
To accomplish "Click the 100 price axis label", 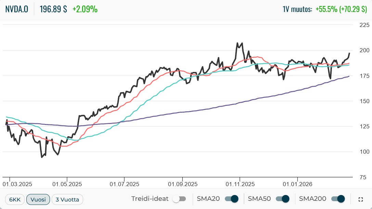I will coord(364,152).
